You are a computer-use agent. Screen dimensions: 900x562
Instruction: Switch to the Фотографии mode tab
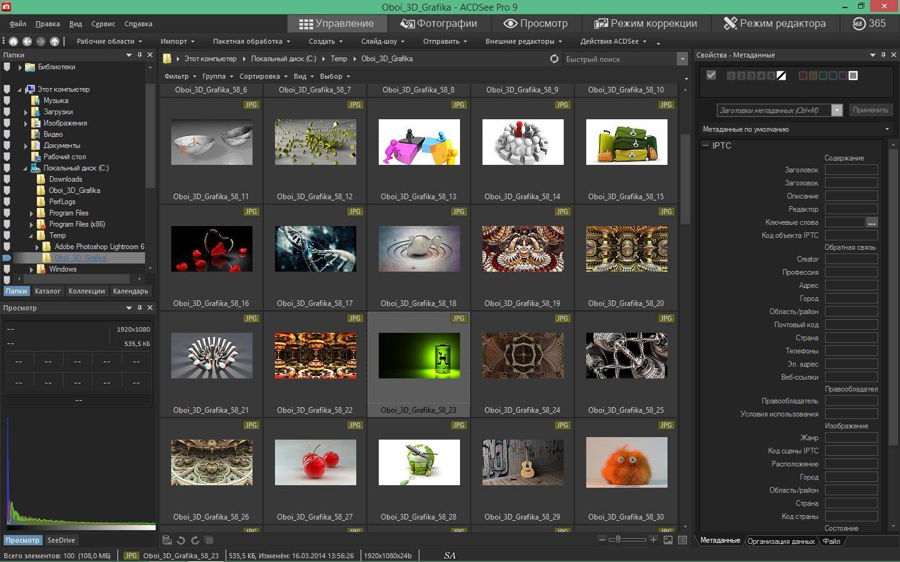[439, 23]
